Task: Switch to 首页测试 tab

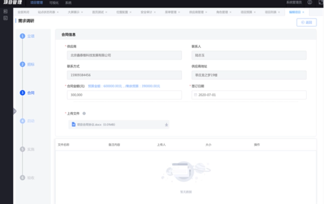Action: pyautogui.click(x=98, y=12)
